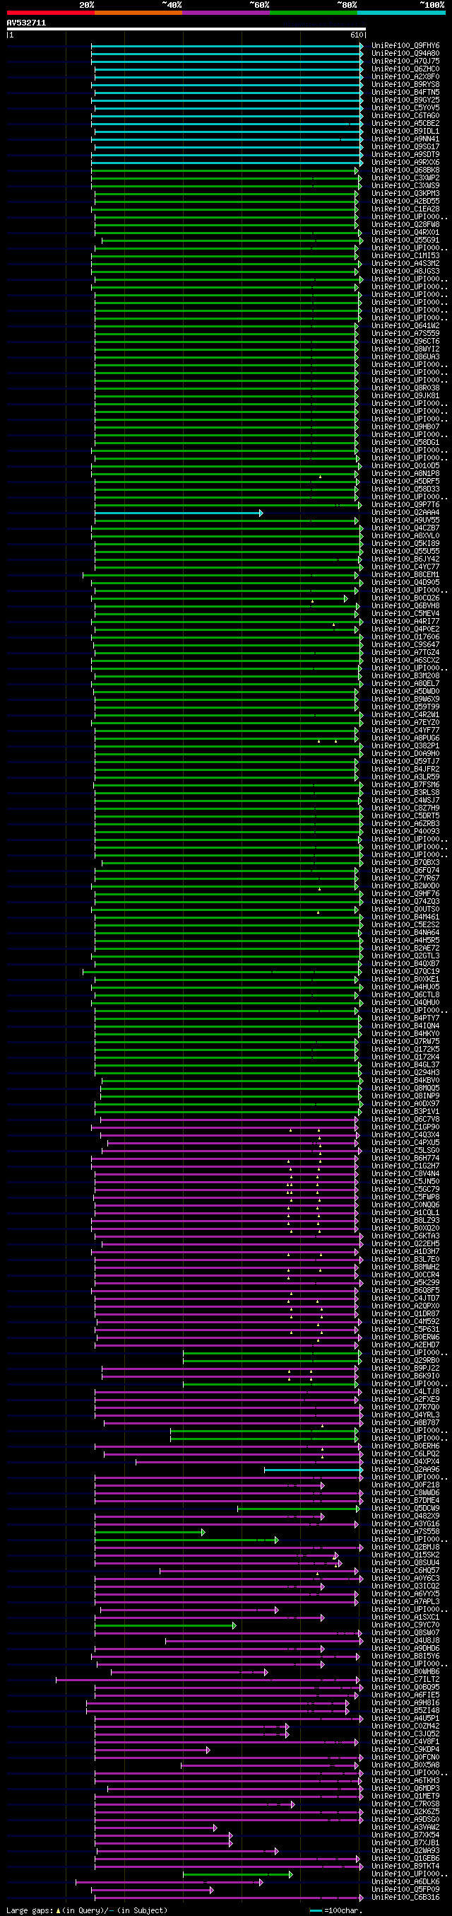Pick the UniRef100_Q29RB0 label
This screenshot has width=452, height=1916.
405,1361
